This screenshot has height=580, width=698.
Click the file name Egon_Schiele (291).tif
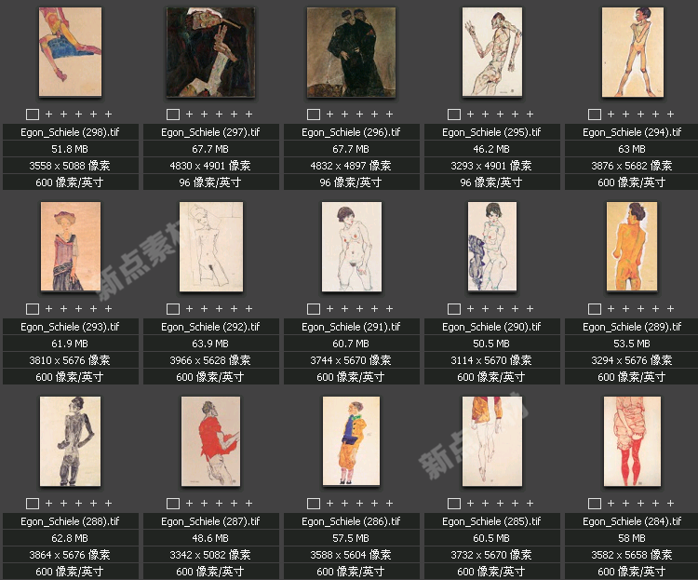[351, 327]
